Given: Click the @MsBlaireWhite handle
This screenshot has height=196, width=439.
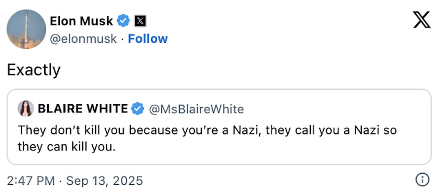Looking at the screenshot, I should coord(196,109).
